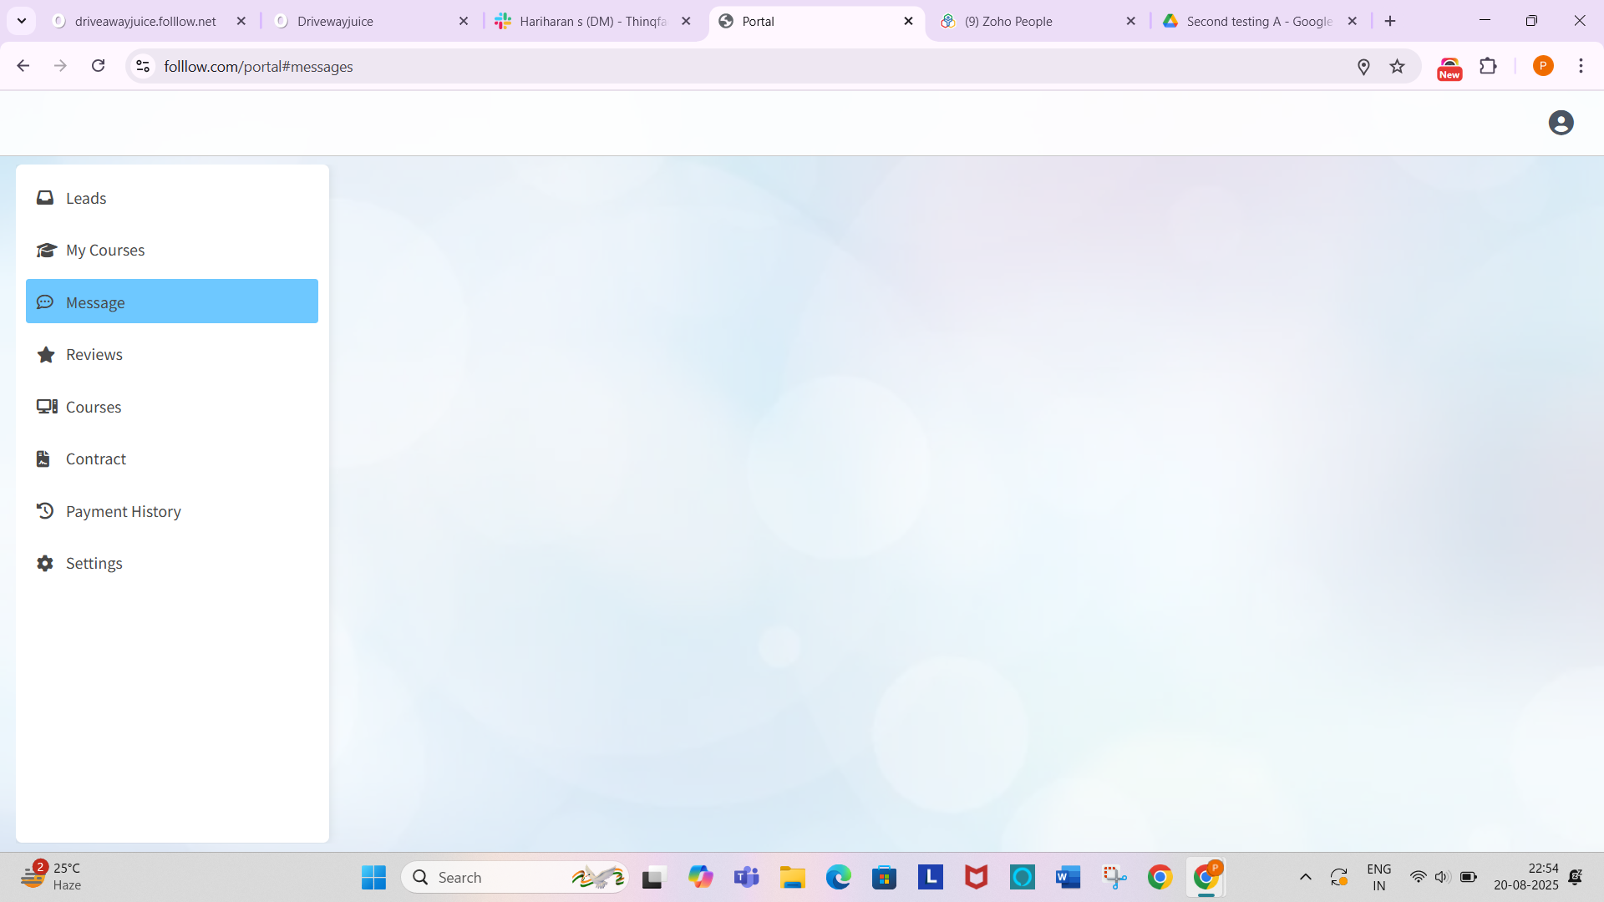The width and height of the screenshot is (1604, 902).
Task: Show hidden system tray icons chevron
Action: (x=1305, y=877)
